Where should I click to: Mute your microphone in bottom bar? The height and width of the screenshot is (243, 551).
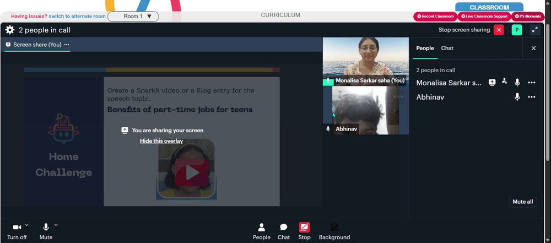pos(46,231)
